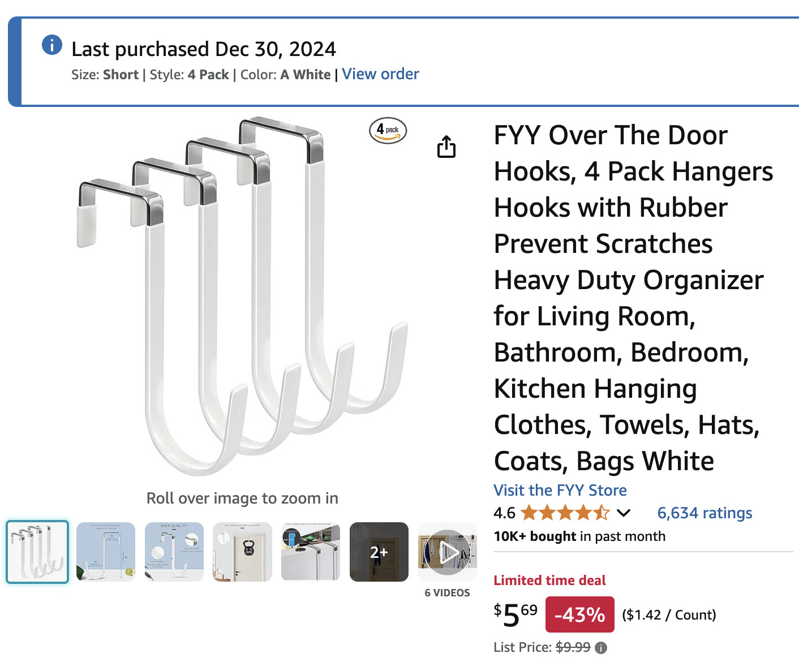799x662 pixels.
Task: Select the hook dimensions thumbnail
Action: pos(106,552)
